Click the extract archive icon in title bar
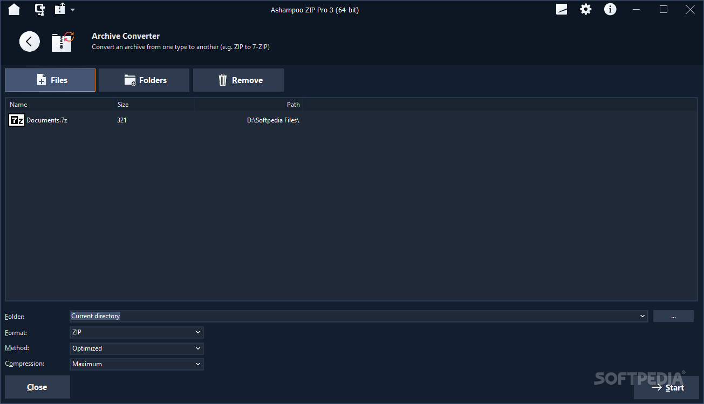Viewport: 704px width, 404px height. [x=60, y=9]
